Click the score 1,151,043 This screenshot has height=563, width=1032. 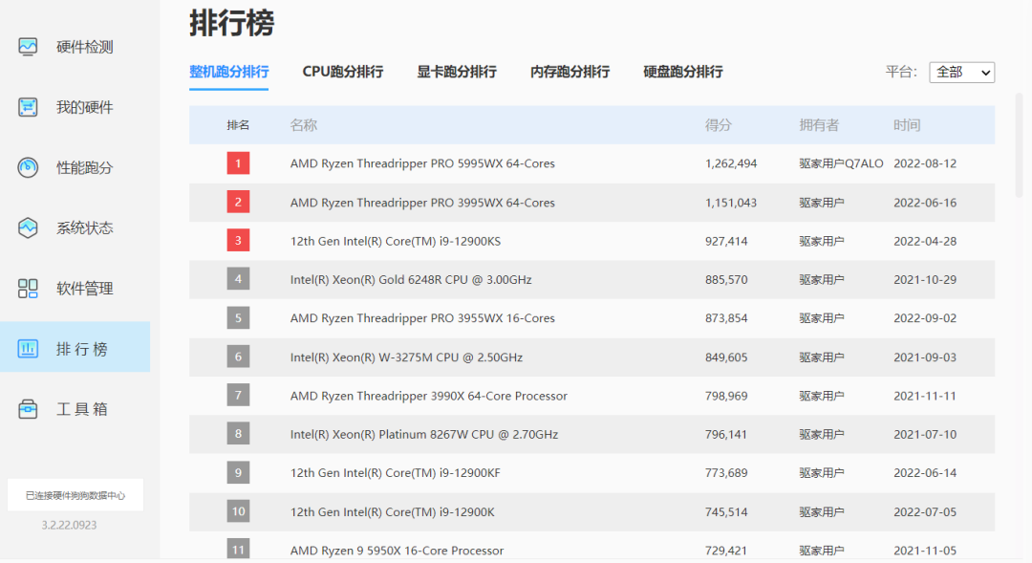[x=731, y=202]
